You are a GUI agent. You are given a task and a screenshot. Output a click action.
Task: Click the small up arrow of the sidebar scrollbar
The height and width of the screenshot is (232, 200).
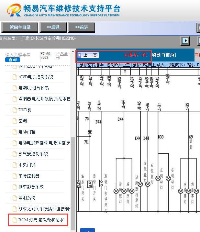click(x=73, y=52)
